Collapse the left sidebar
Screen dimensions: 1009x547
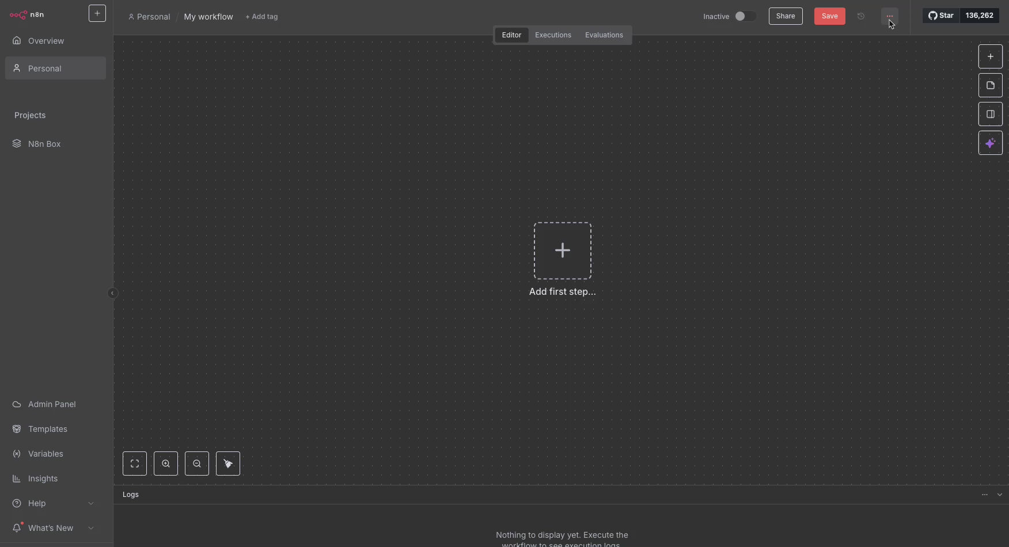[112, 293]
